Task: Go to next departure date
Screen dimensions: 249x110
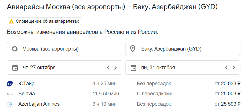Action: [115, 68]
